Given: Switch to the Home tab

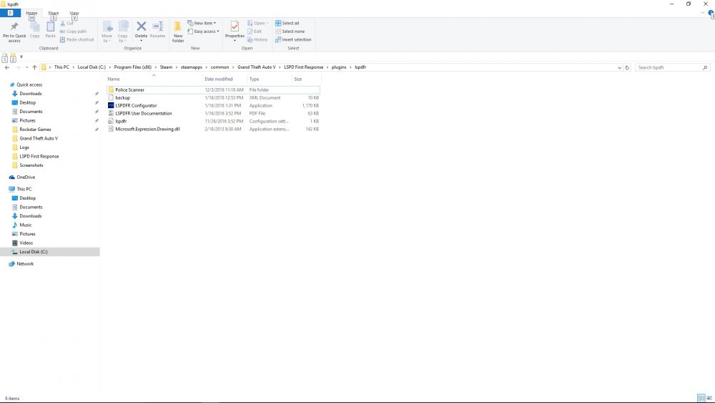Looking at the screenshot, I should (x=31, y=13).
